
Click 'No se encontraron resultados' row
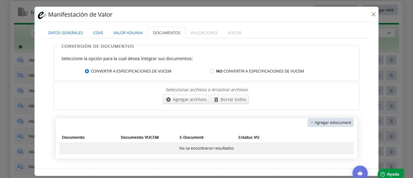pyautogui.click(x=207, y=148)
